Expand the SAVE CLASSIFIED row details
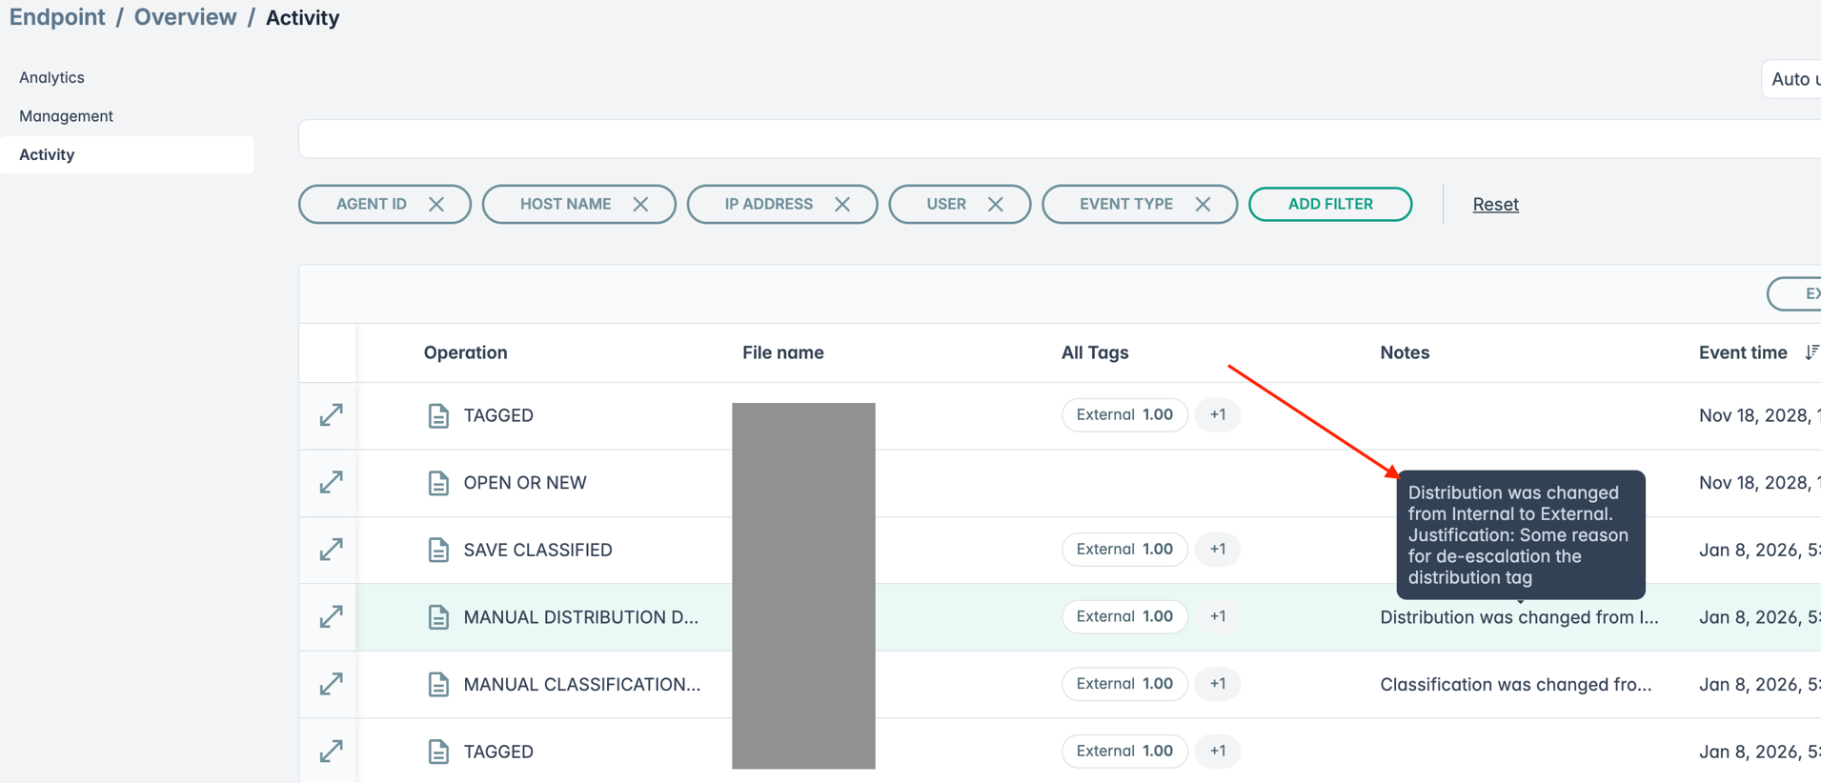1821x783 pixels. (331, 550)
